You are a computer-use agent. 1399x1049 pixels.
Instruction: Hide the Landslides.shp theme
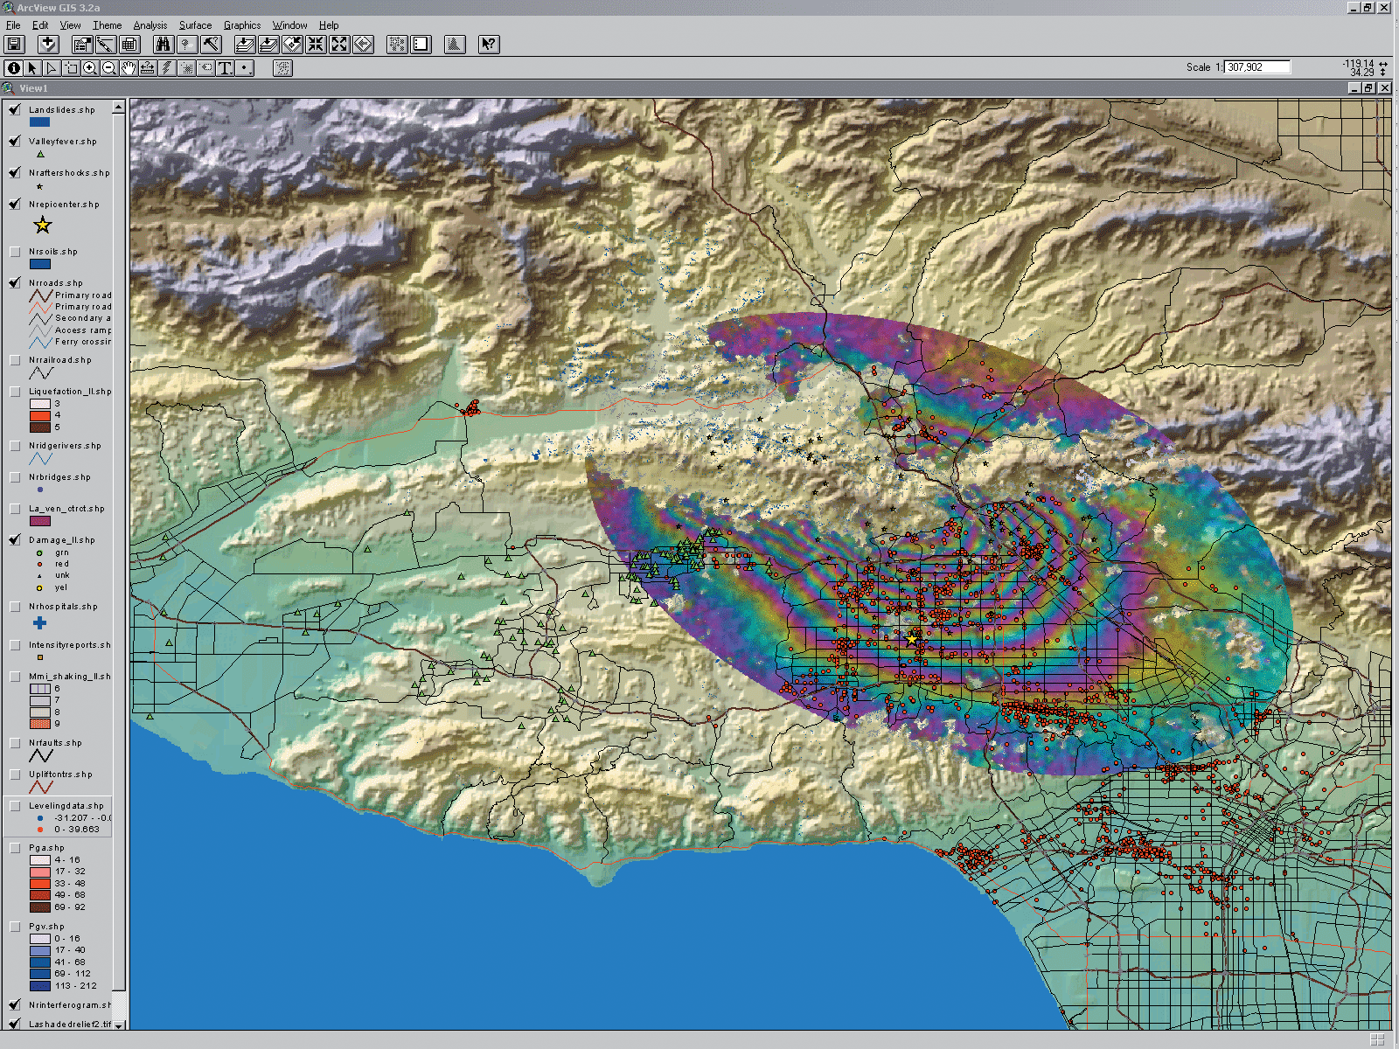15,109
